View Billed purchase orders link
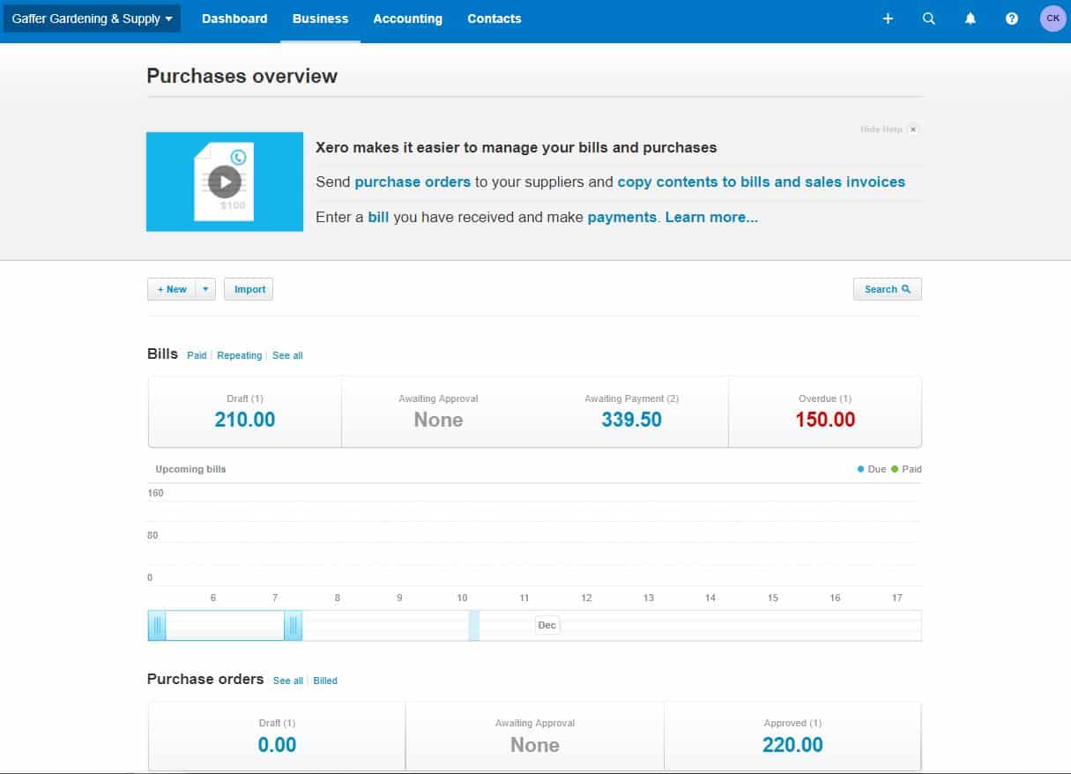 point(325,681)
